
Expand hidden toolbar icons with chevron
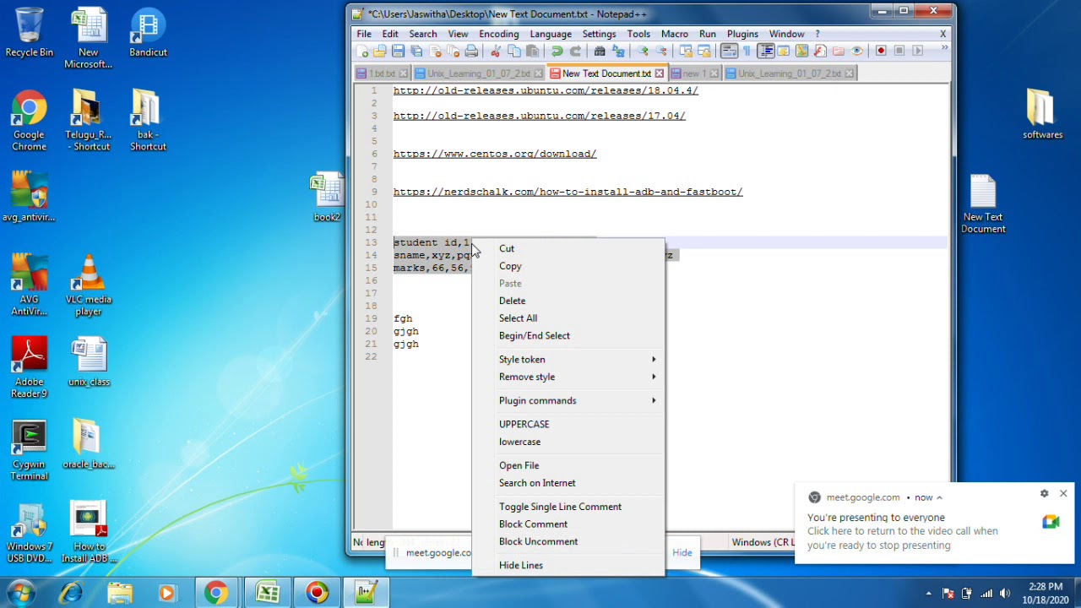coord(945,47)
